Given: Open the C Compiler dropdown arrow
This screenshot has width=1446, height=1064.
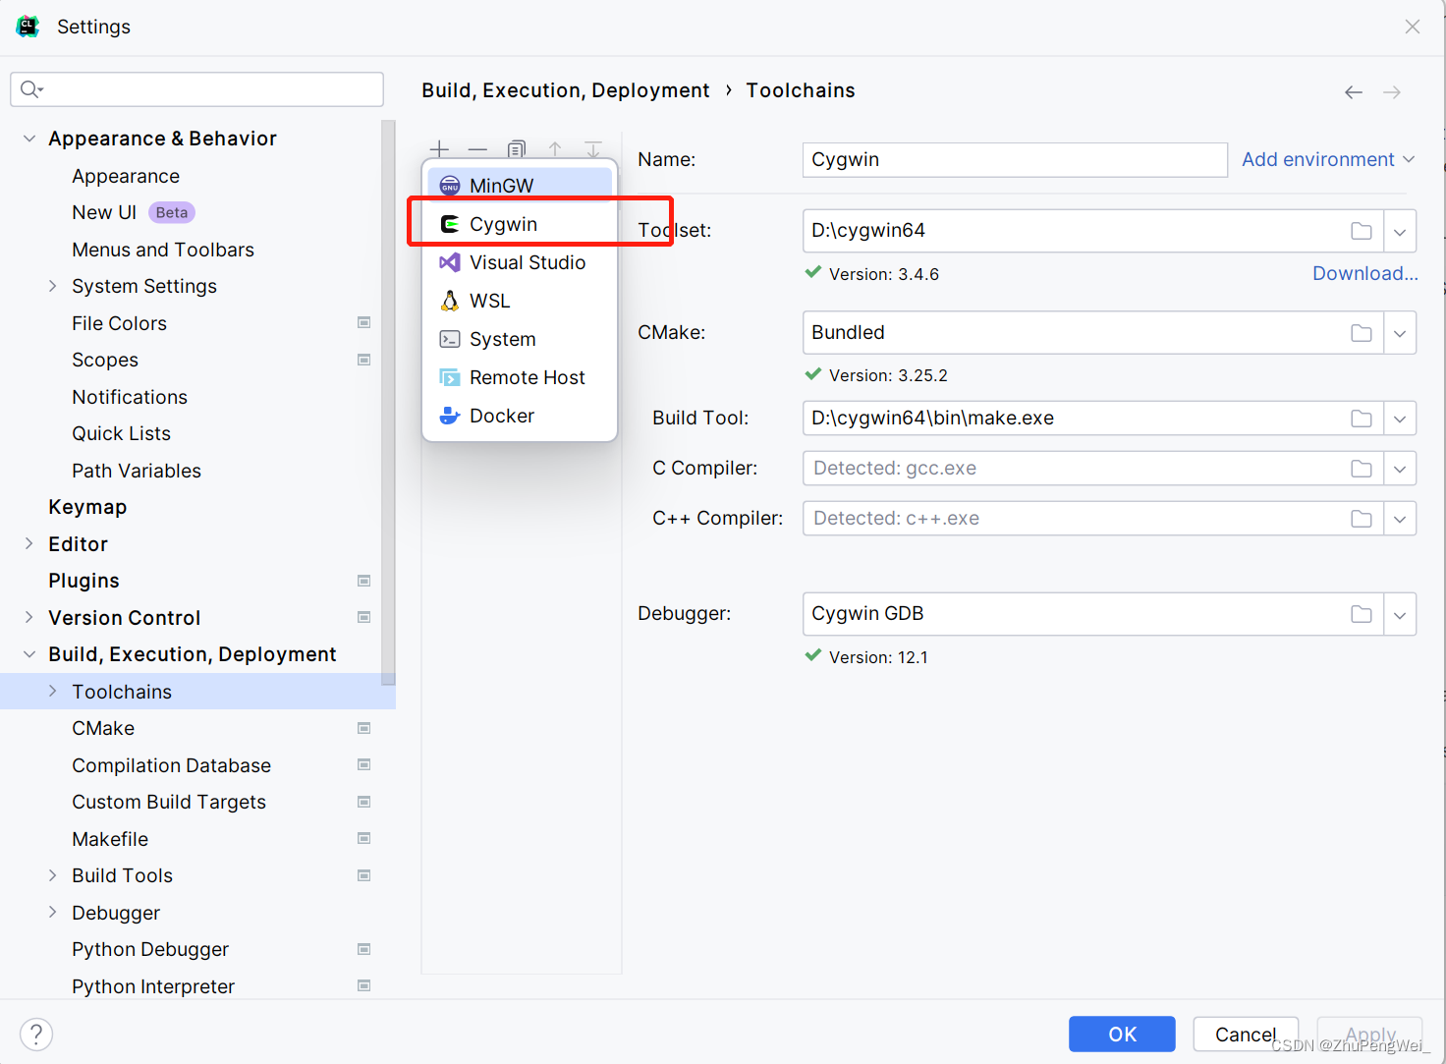Looking at the screenshot, I should (x=1400, y=469).
